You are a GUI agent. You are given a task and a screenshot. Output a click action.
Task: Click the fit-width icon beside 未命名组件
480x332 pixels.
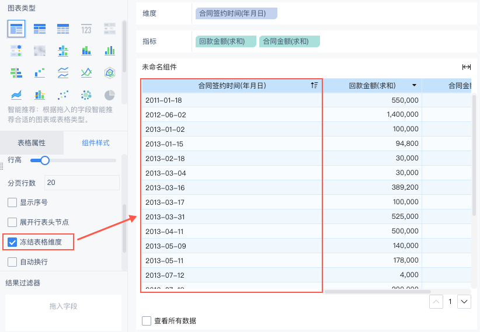[466, 67]
